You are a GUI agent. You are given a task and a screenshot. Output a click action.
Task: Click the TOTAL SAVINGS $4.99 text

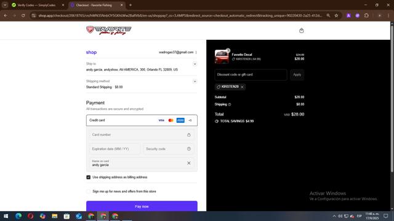[x=236, y=122]
